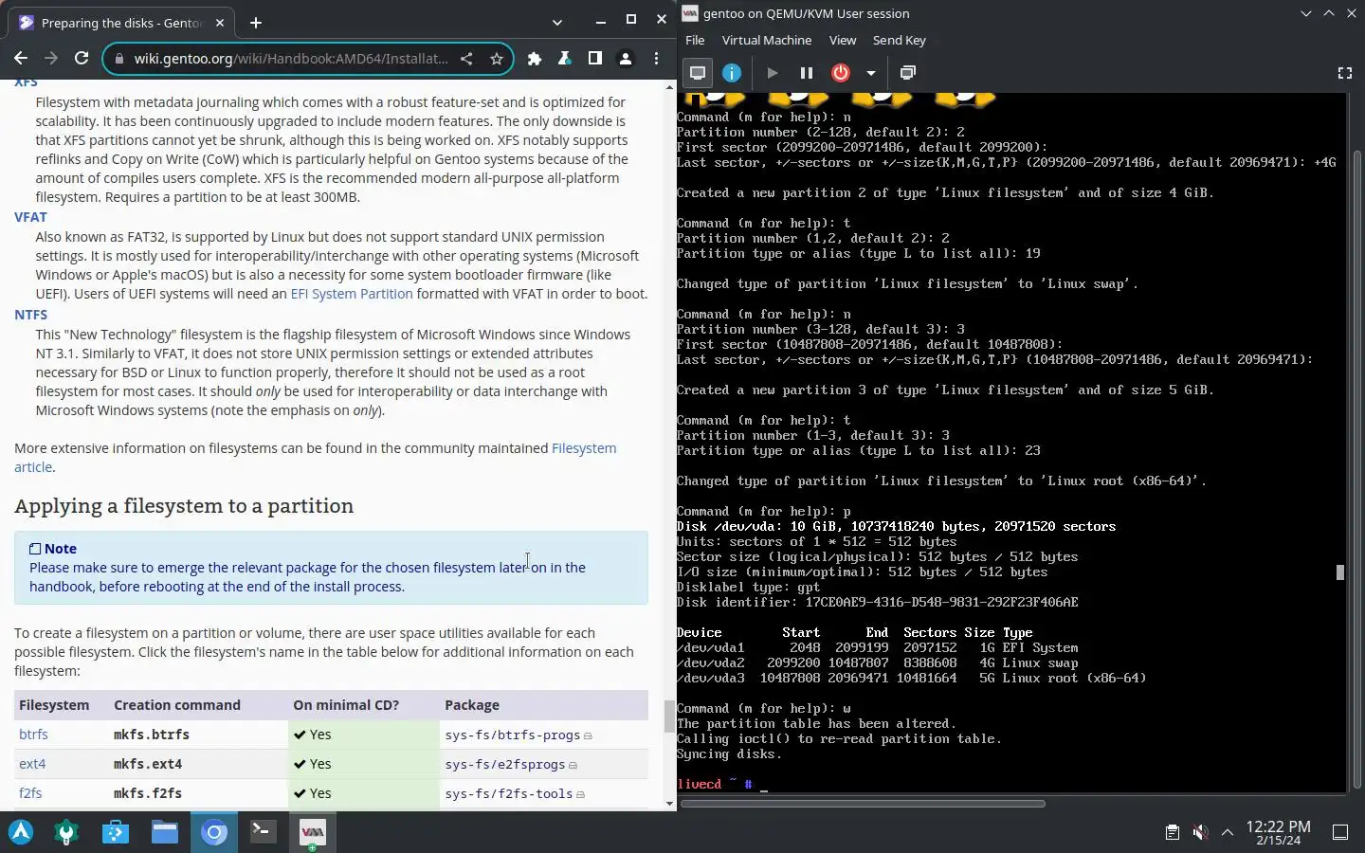
Task: Open the file manager from taskbar
Action: (165, 832)
